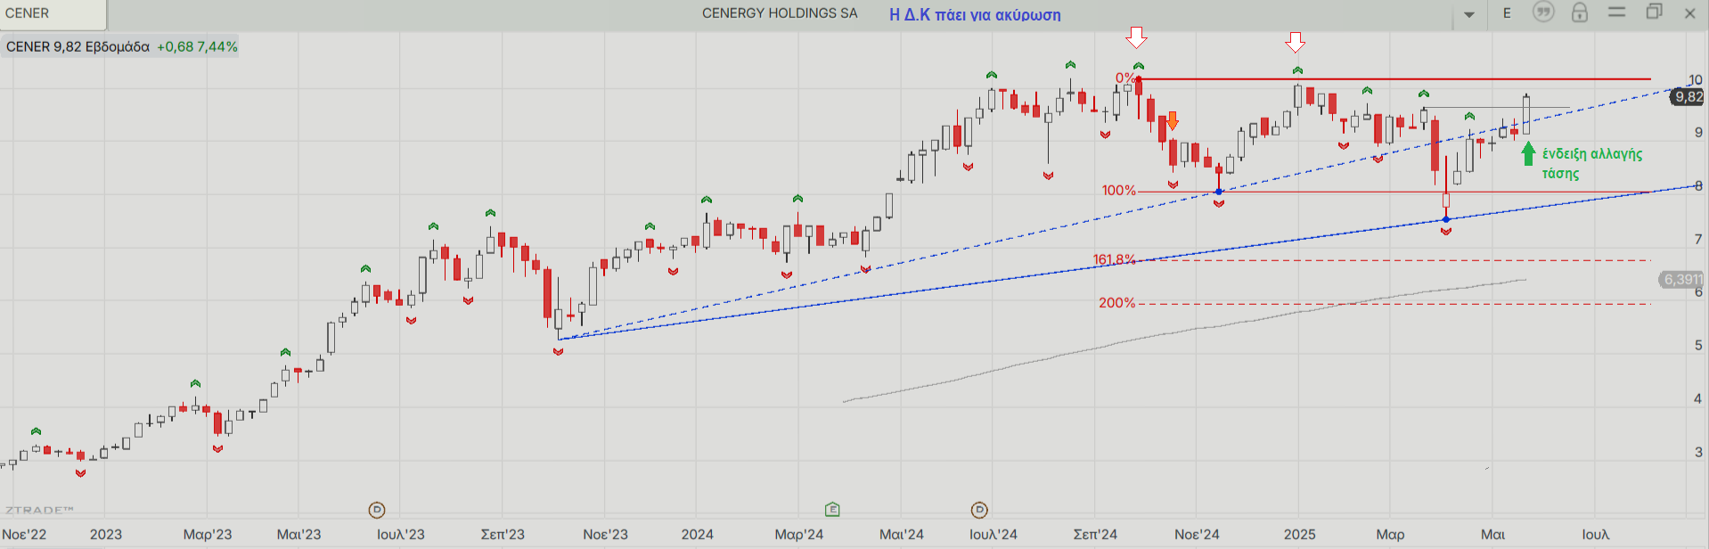The width and height of the screenshot is (1709, 549).
Task: Click the green E event marker near Μαρ'24
Action: click(832, 510)
